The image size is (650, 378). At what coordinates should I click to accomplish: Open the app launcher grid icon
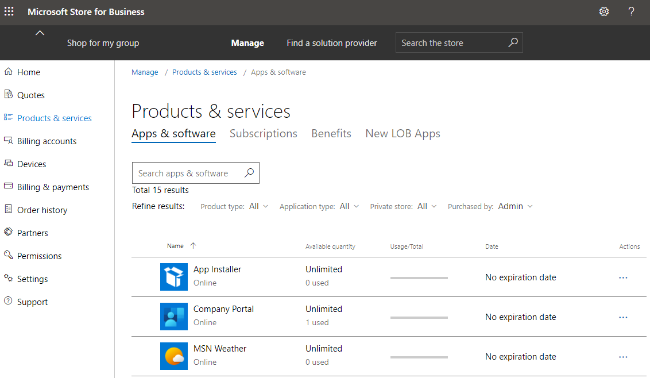click(9, 11)
